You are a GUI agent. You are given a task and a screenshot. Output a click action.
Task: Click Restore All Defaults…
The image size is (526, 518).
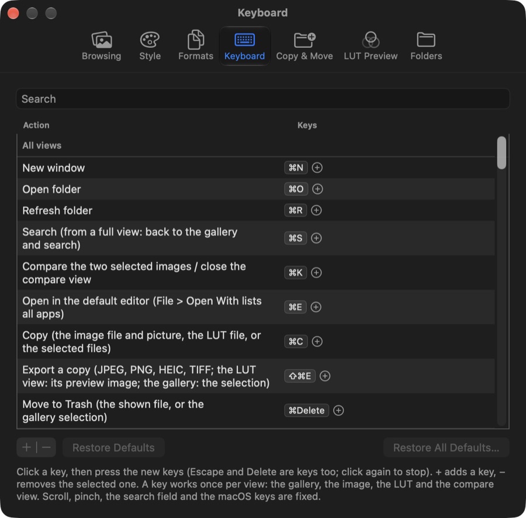[446, 447]
